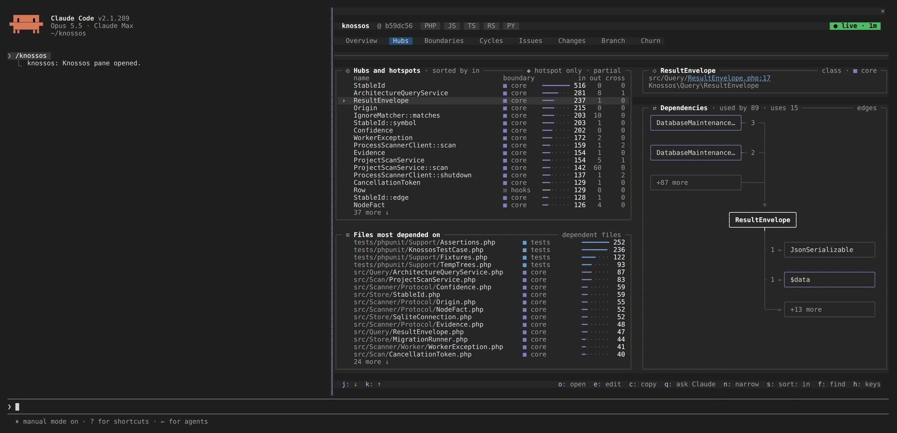Click the o: open shortcut in footer
This screenshot has width=897, height=433.
(572, 384)
